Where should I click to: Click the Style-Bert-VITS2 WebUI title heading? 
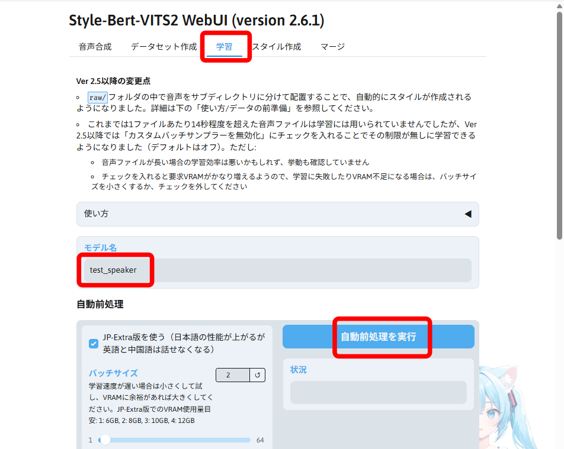197,21
